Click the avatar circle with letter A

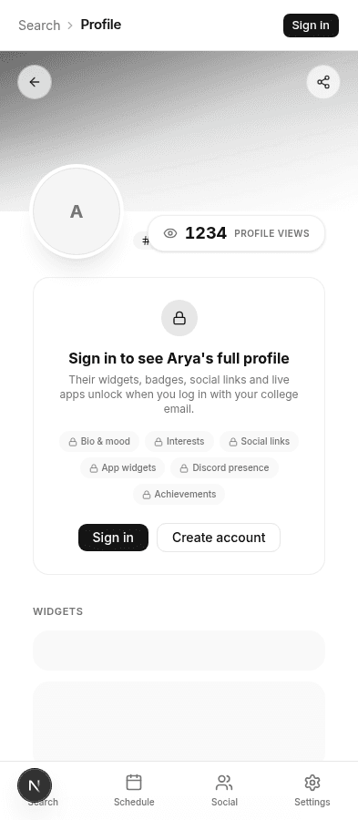(x=77, y=211)
